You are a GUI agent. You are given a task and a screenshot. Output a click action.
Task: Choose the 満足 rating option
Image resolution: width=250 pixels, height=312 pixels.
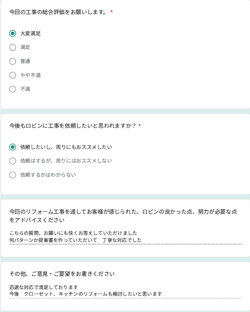tap(12, 47)
